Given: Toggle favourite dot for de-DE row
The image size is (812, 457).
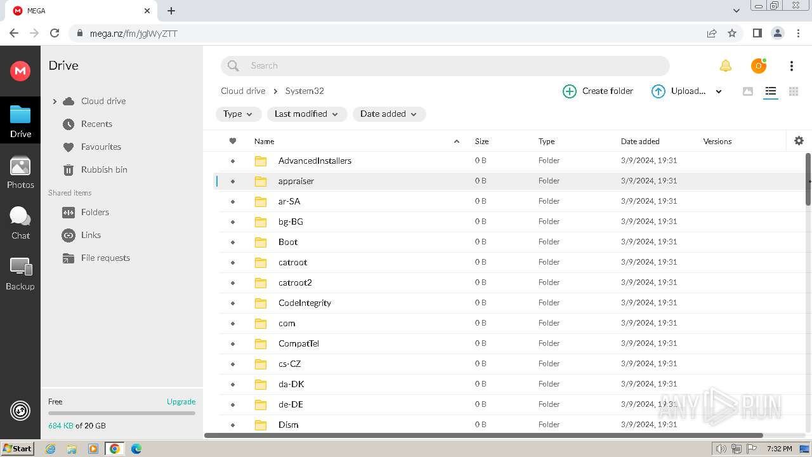Looking at the screenshot, I should [x=233, y=404].
